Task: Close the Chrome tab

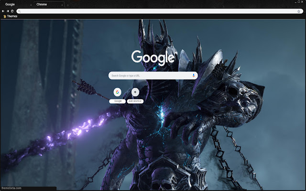Action: (62, 5)
